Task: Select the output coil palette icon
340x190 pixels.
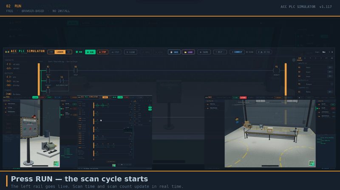Action: (8, 77)
